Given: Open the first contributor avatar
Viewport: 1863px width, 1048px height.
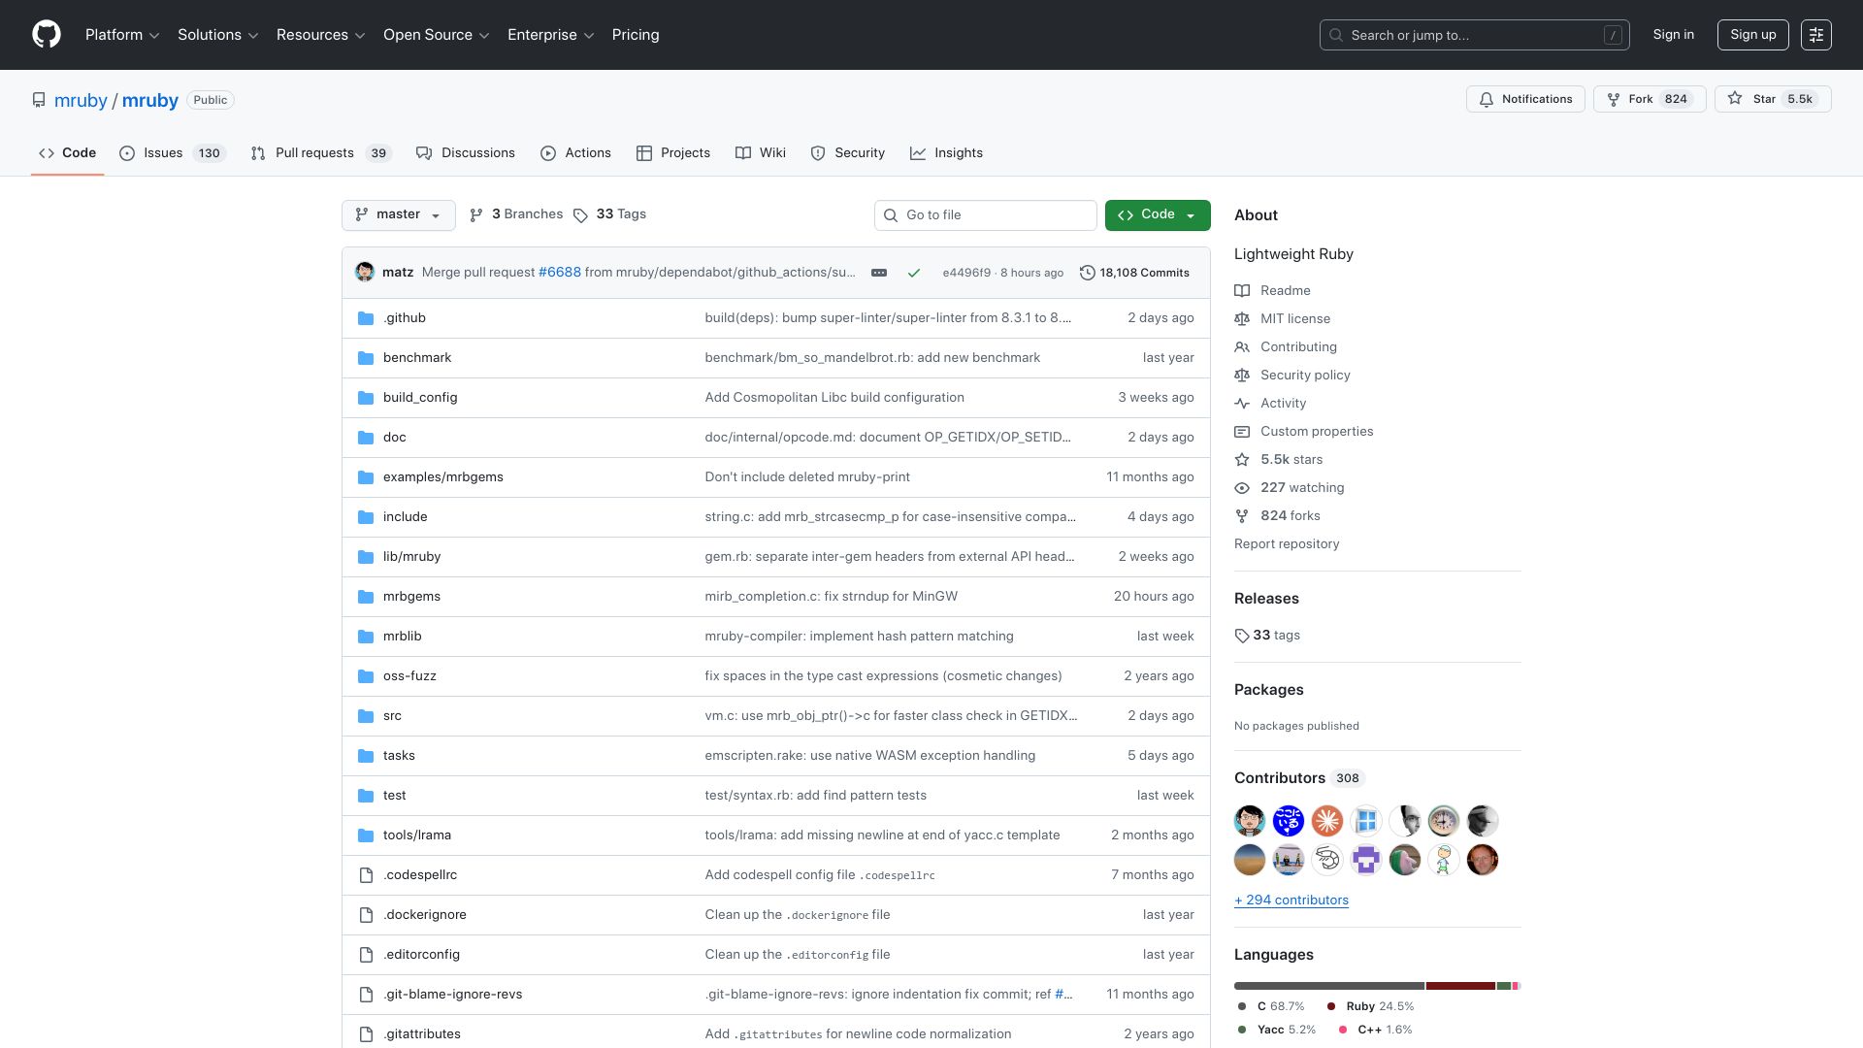Looking at the screenshot, I should point(1250,821).
